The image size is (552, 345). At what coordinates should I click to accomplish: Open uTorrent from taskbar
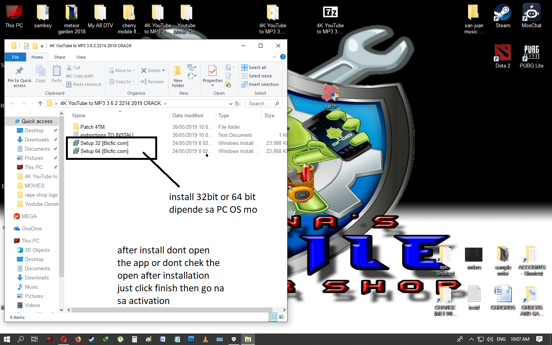(x=120, y=339)
